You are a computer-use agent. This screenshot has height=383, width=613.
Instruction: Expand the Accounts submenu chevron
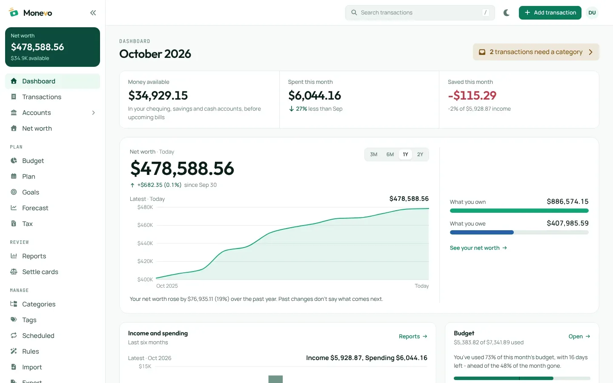[x=93, y=113]
